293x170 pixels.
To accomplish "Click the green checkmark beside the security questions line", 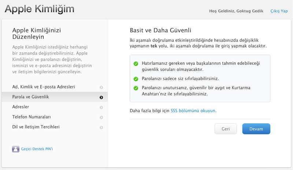I will pyautogui.click(x=136, y=64).
